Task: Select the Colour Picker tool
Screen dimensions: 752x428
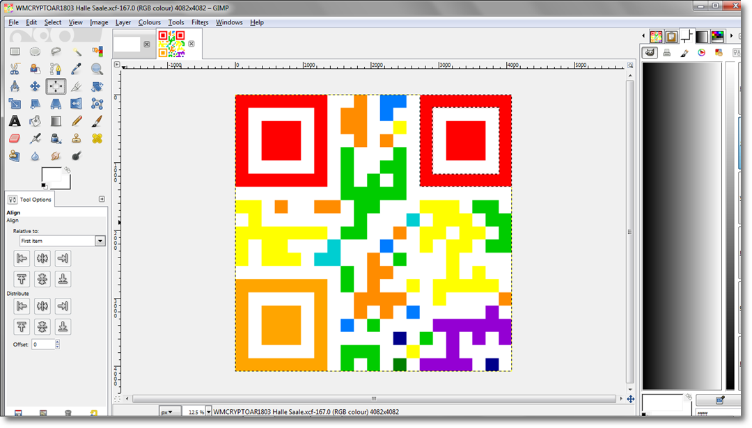Action: coord(77,69)
